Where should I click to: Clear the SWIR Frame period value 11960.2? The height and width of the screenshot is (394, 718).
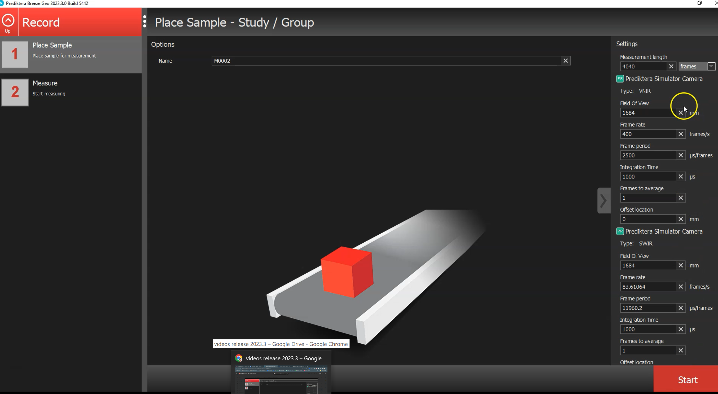pyautogui.click(x=681, y=308)
